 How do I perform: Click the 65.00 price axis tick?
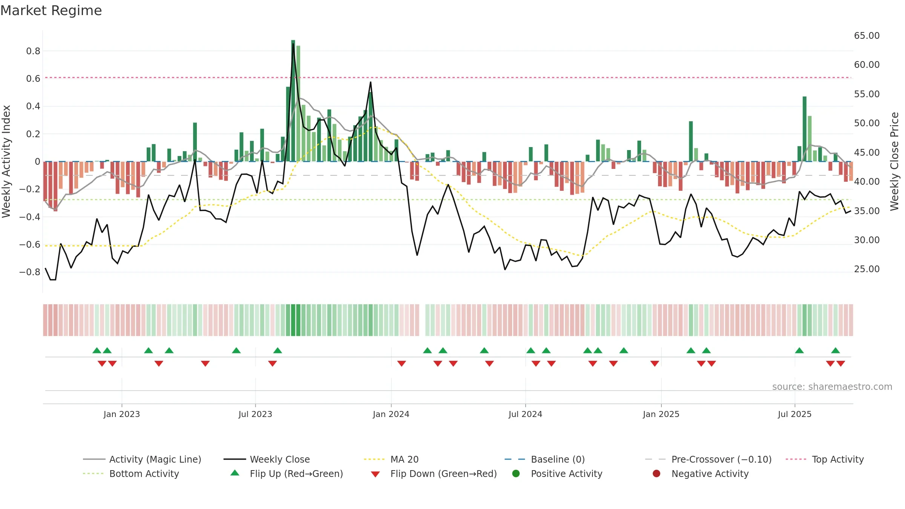pos(867,36)
